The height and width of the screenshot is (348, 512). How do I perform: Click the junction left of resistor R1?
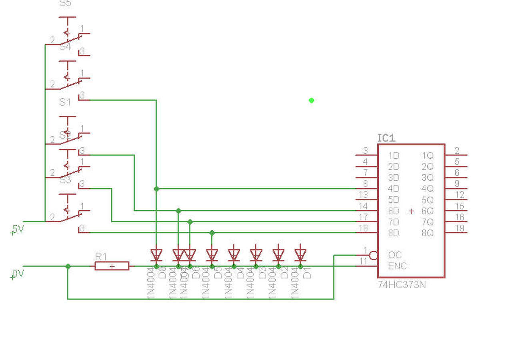click(68, 266)
